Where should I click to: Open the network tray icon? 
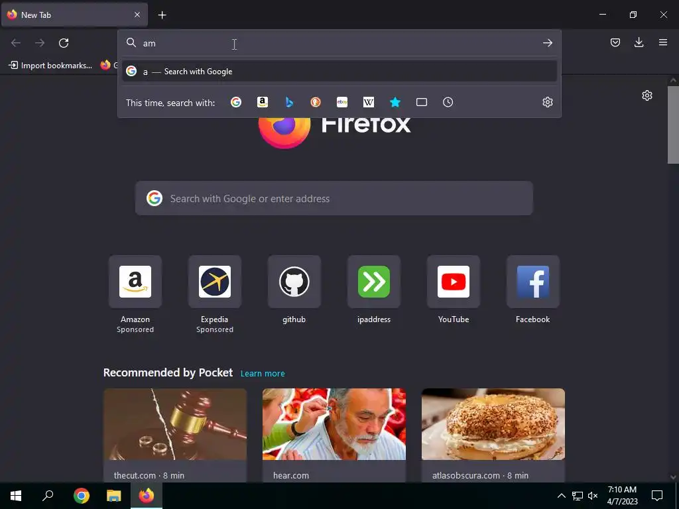(x=578, y=496)
